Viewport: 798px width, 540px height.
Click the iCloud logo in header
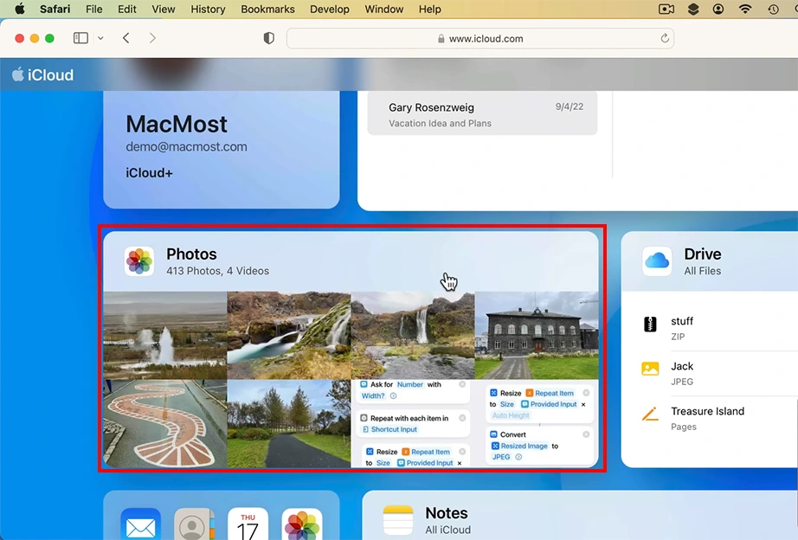tap(42, 74)
